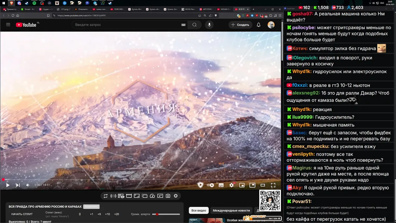Open the account avatar menu
This screenshot has height=223, width=396.
(271, 25)
